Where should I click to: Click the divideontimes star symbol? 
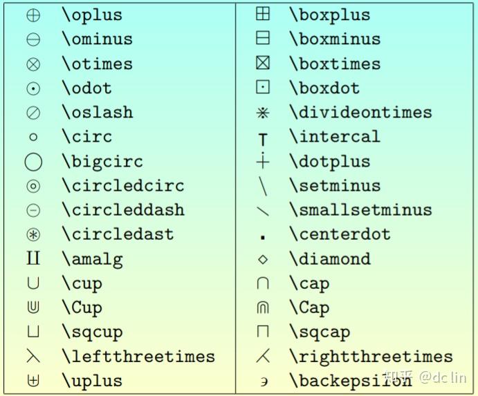263,113
